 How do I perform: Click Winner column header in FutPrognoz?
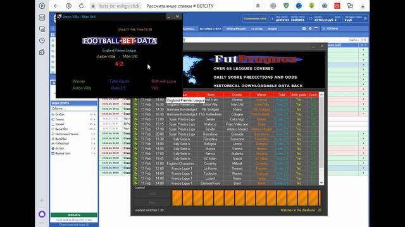click(x=261, y=95)
